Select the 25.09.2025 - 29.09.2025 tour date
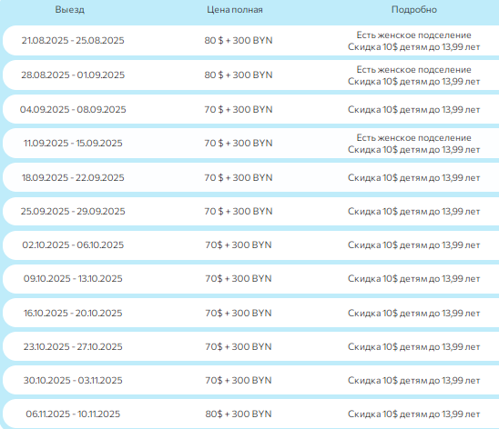Image resolution: width=499 pixels, height=429 pixels. coord(73,211)
